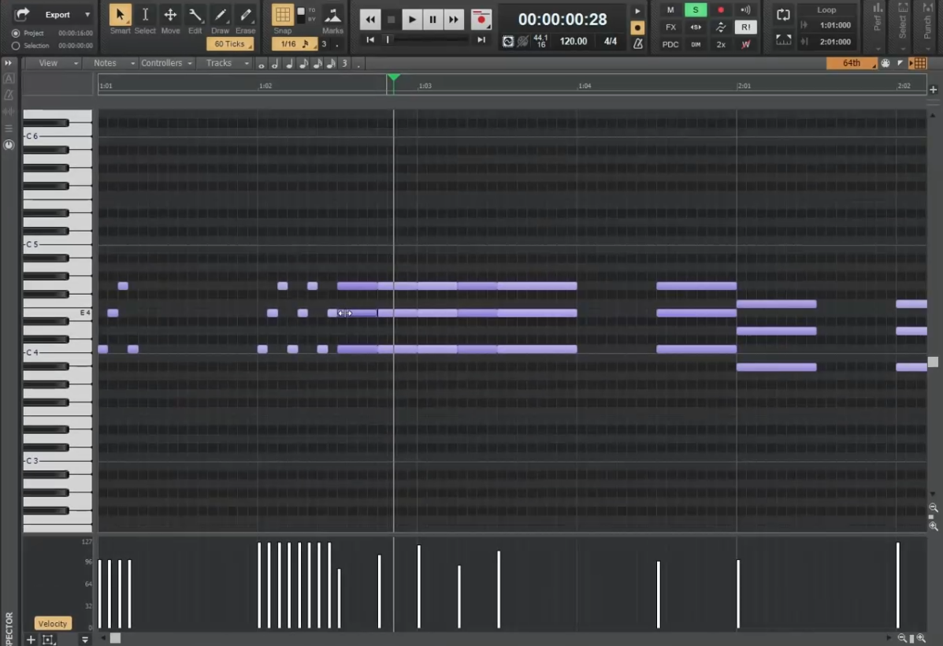The height and width of the screenshot is (646, 943).
Task: Click the zoom out magnifier at bottom right
Action: coord(901,638)
